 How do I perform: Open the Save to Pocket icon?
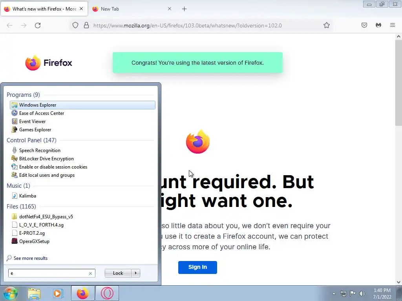coord(364,25)
